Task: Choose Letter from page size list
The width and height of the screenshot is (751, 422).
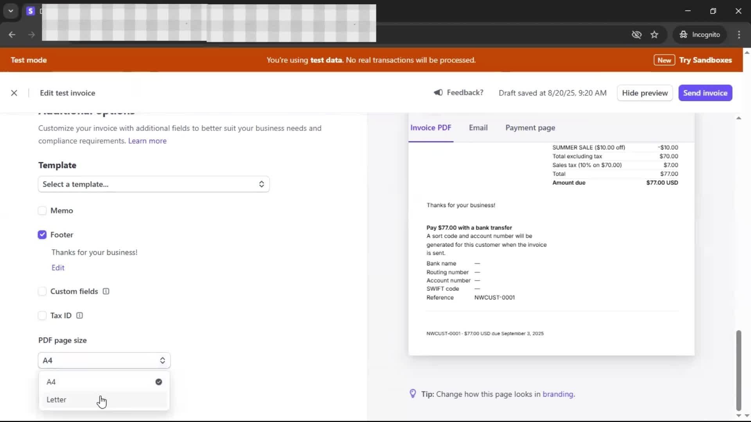Action: pos(57,400)
